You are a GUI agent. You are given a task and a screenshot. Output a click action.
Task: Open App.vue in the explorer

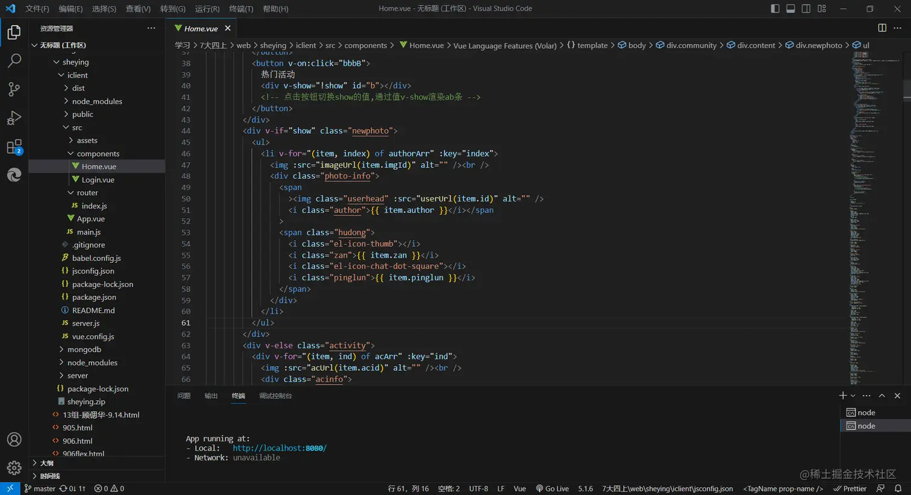click(x=90, y=219)
